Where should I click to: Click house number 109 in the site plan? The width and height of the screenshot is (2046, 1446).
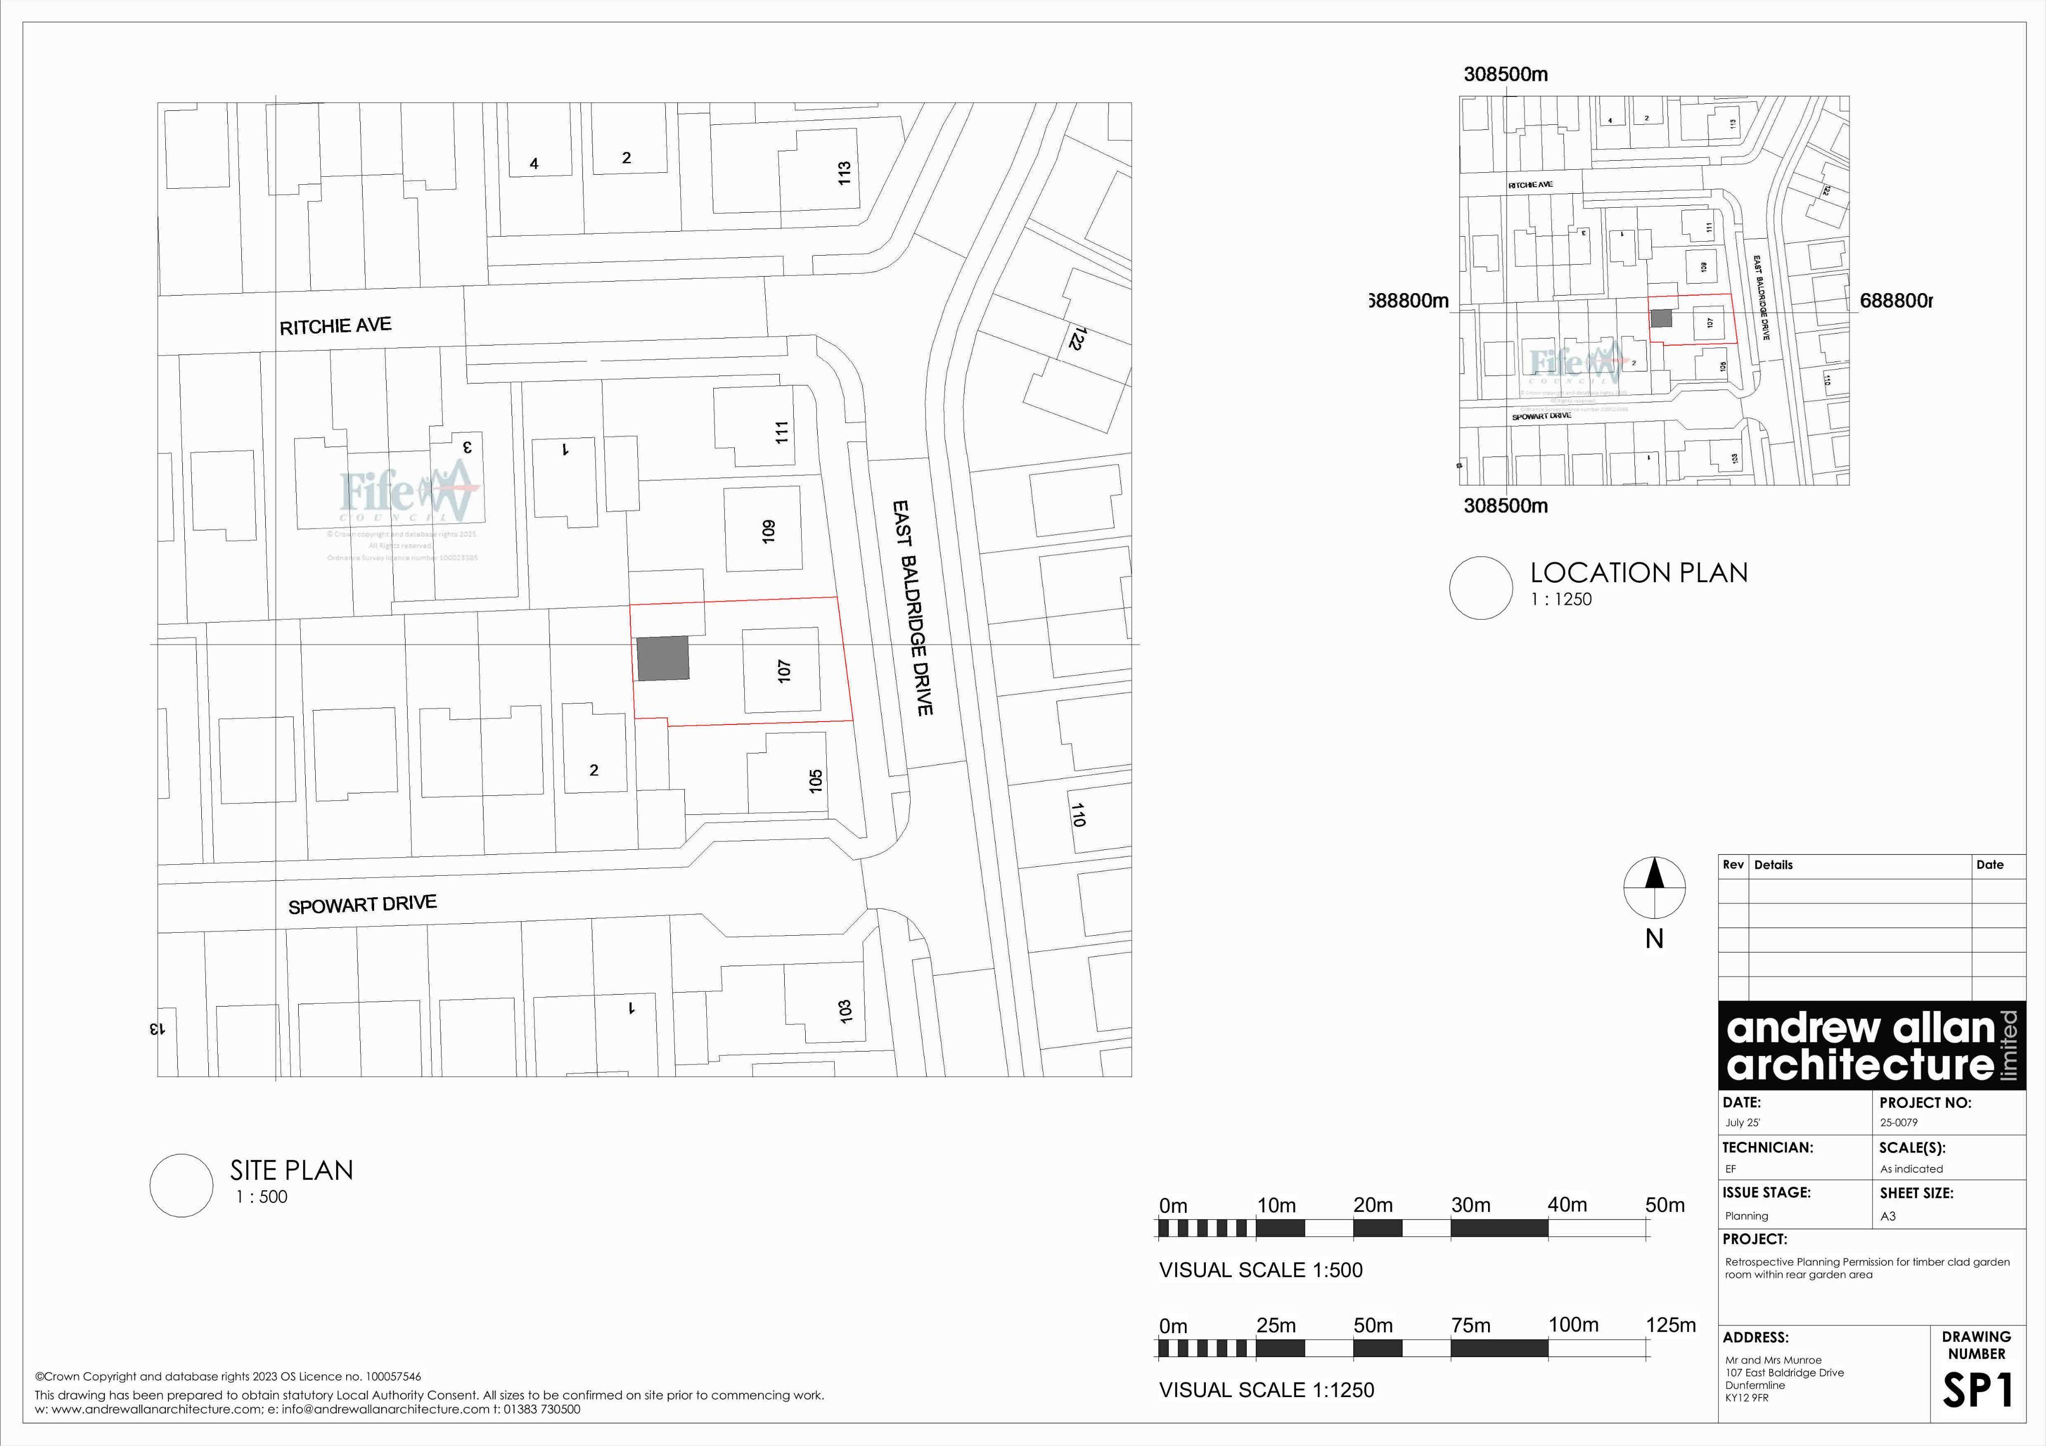coord(768,531)
